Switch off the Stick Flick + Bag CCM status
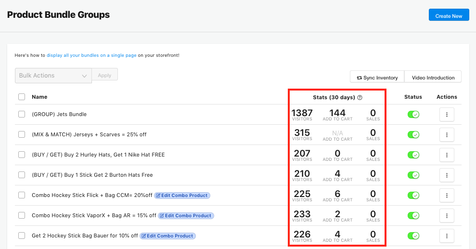Image resolution: width=476 pixels, height=249 pixels. pos(413,195)
